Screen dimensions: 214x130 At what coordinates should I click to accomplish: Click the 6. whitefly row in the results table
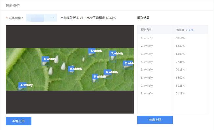coord(173,78)
